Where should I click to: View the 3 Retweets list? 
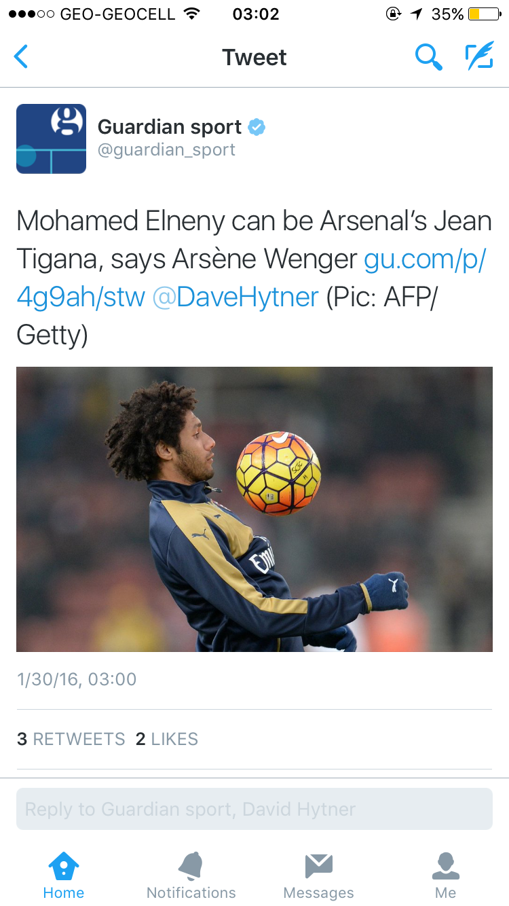pos(71,739)
